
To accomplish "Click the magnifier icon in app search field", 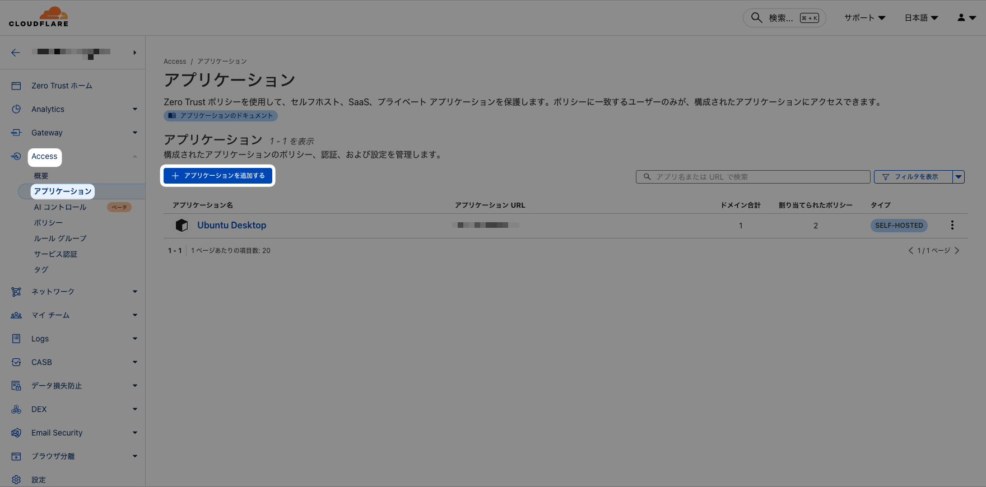I will coord(647,177).
